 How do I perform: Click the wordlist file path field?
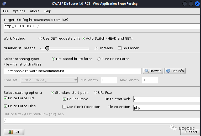pyautogui.click(x=72, y=71)
